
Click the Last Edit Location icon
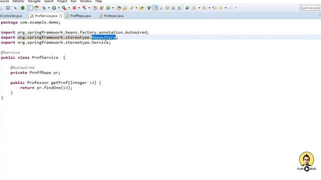215,8
